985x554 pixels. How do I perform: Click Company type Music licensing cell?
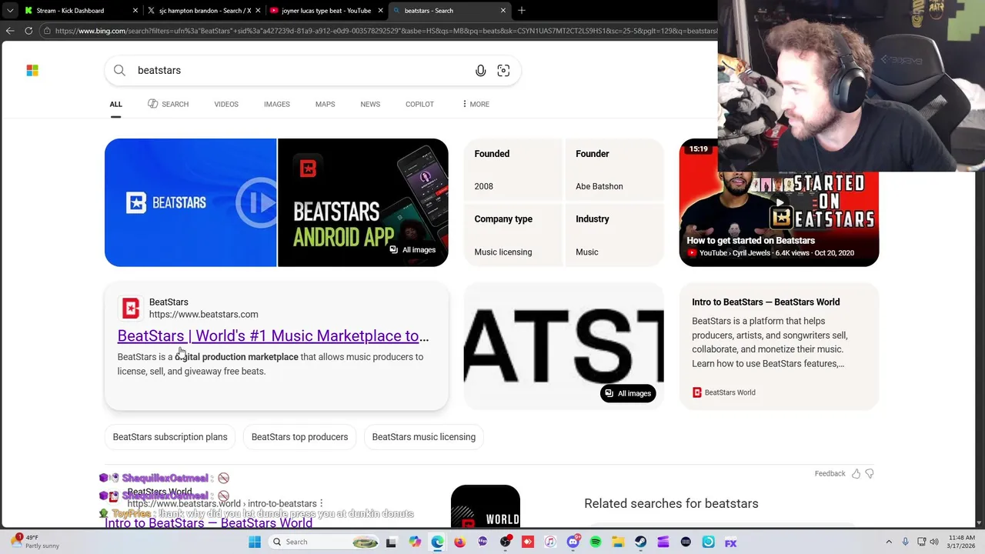pos(513,235)
